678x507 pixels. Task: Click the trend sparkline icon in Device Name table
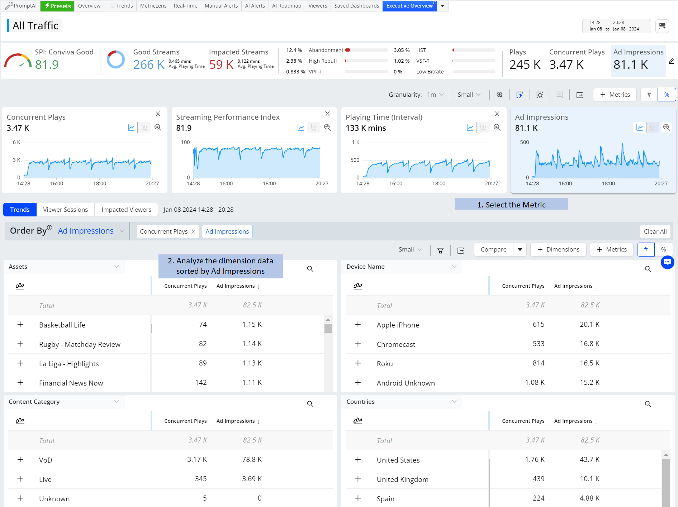[358, 286]
